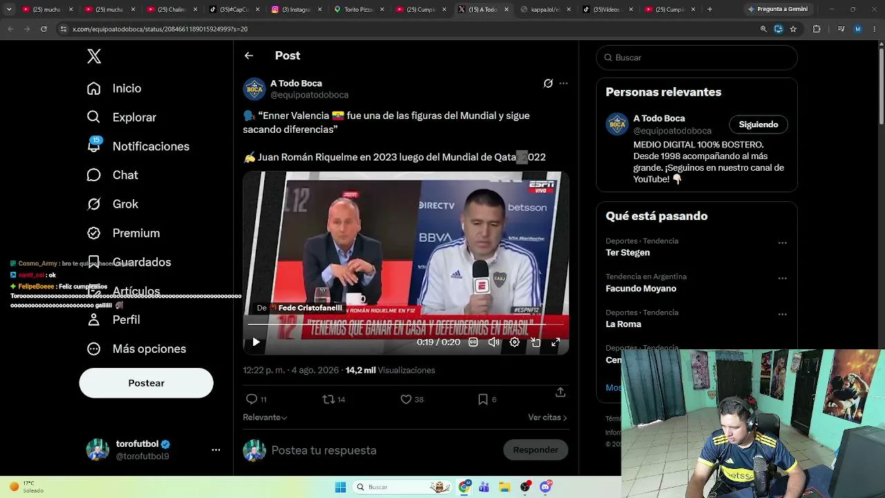Click the repost icon with 14
Screen dimensions: 885x498
coord(328,399)
